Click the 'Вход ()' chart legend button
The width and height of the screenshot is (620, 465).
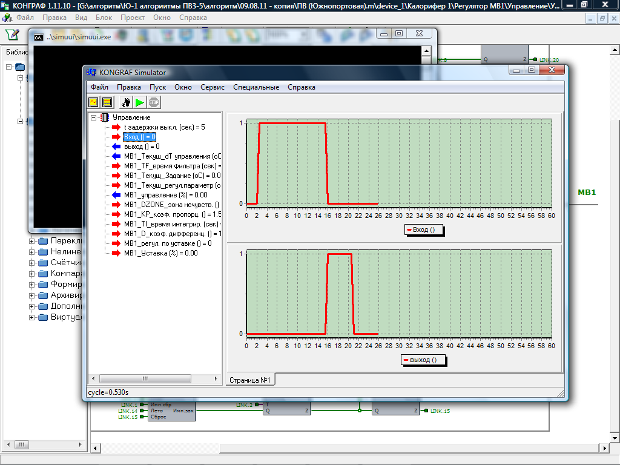pos(424,229)
